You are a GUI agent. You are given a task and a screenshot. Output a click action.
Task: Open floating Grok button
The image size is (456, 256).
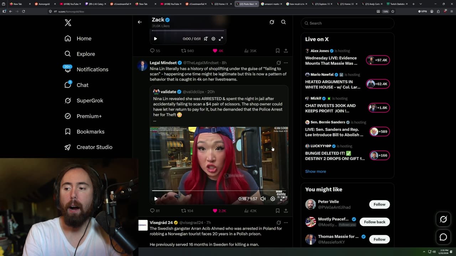click(x=443, y=219)
